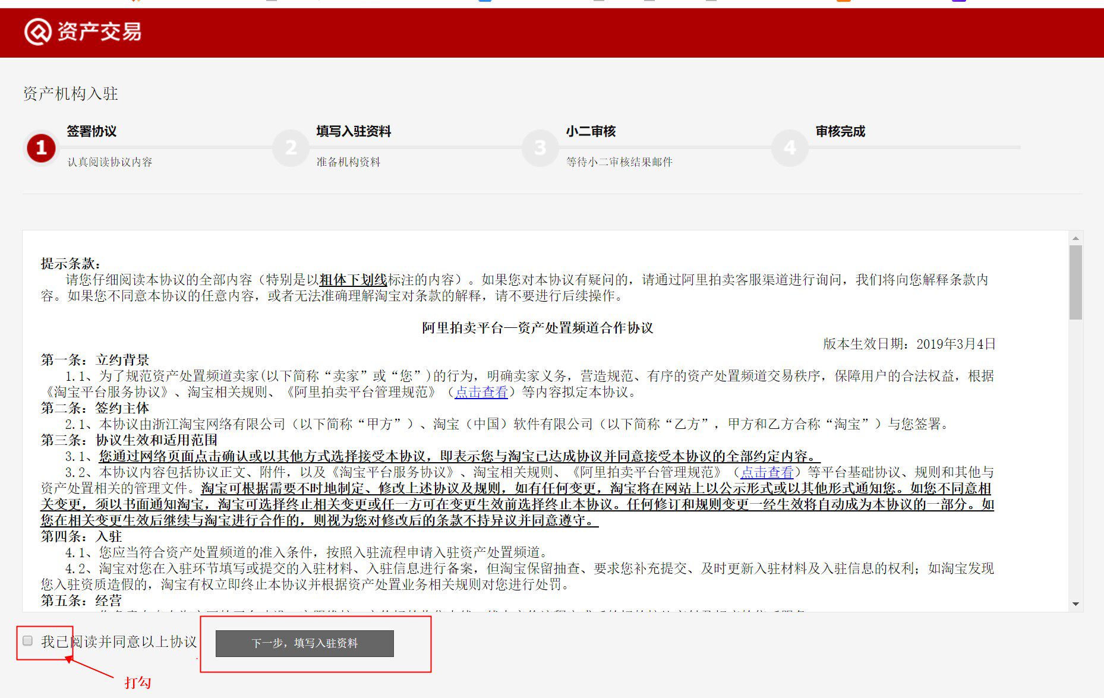
Task: Click the 提示条款 heading
Action: [x=71, y=264]
